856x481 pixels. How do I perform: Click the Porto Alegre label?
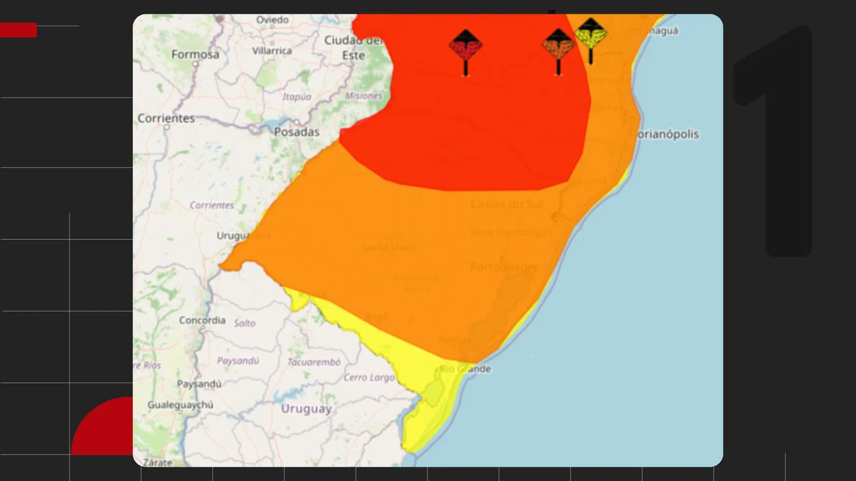point(504,267)
